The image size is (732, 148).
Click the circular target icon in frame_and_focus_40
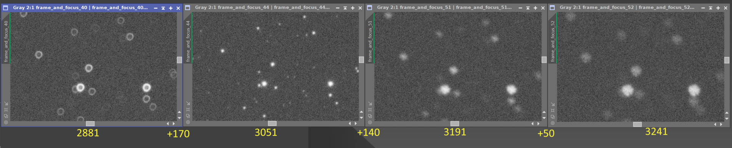point(6,122)
